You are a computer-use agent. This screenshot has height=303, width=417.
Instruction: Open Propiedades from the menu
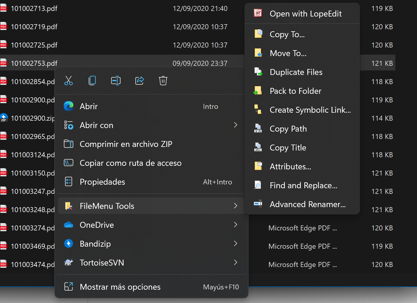pyautogui.click(x=151, y=182)
